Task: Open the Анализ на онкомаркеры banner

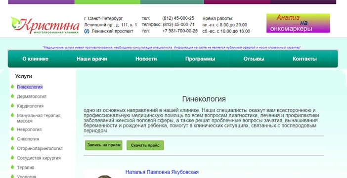Action: click(x=298, y=23)
